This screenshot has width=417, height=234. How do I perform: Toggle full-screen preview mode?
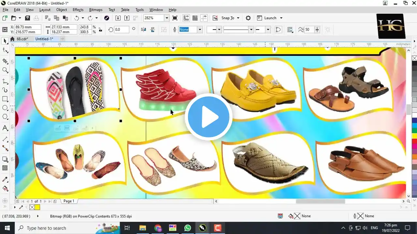click(175, 18)
